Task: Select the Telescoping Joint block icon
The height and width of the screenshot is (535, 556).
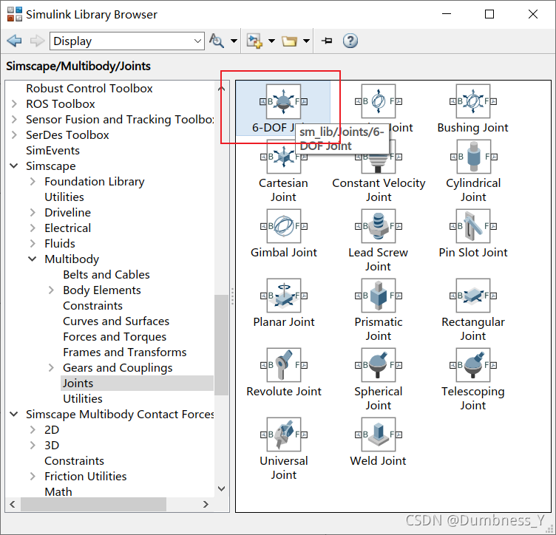Action: (x=473, y=365)
